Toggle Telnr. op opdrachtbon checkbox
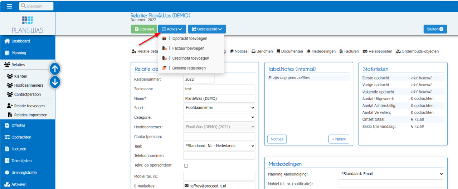Viewport: 458px width, 189px height. pyautogui.click(x=186, y=166)
